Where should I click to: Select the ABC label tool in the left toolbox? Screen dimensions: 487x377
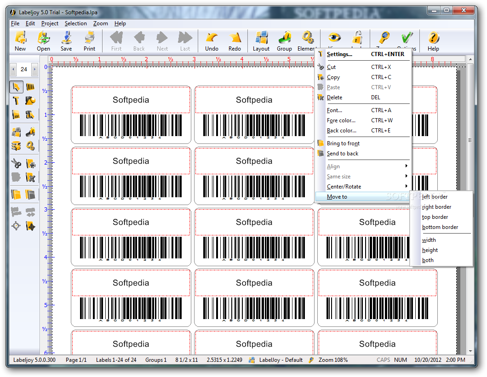16,114
